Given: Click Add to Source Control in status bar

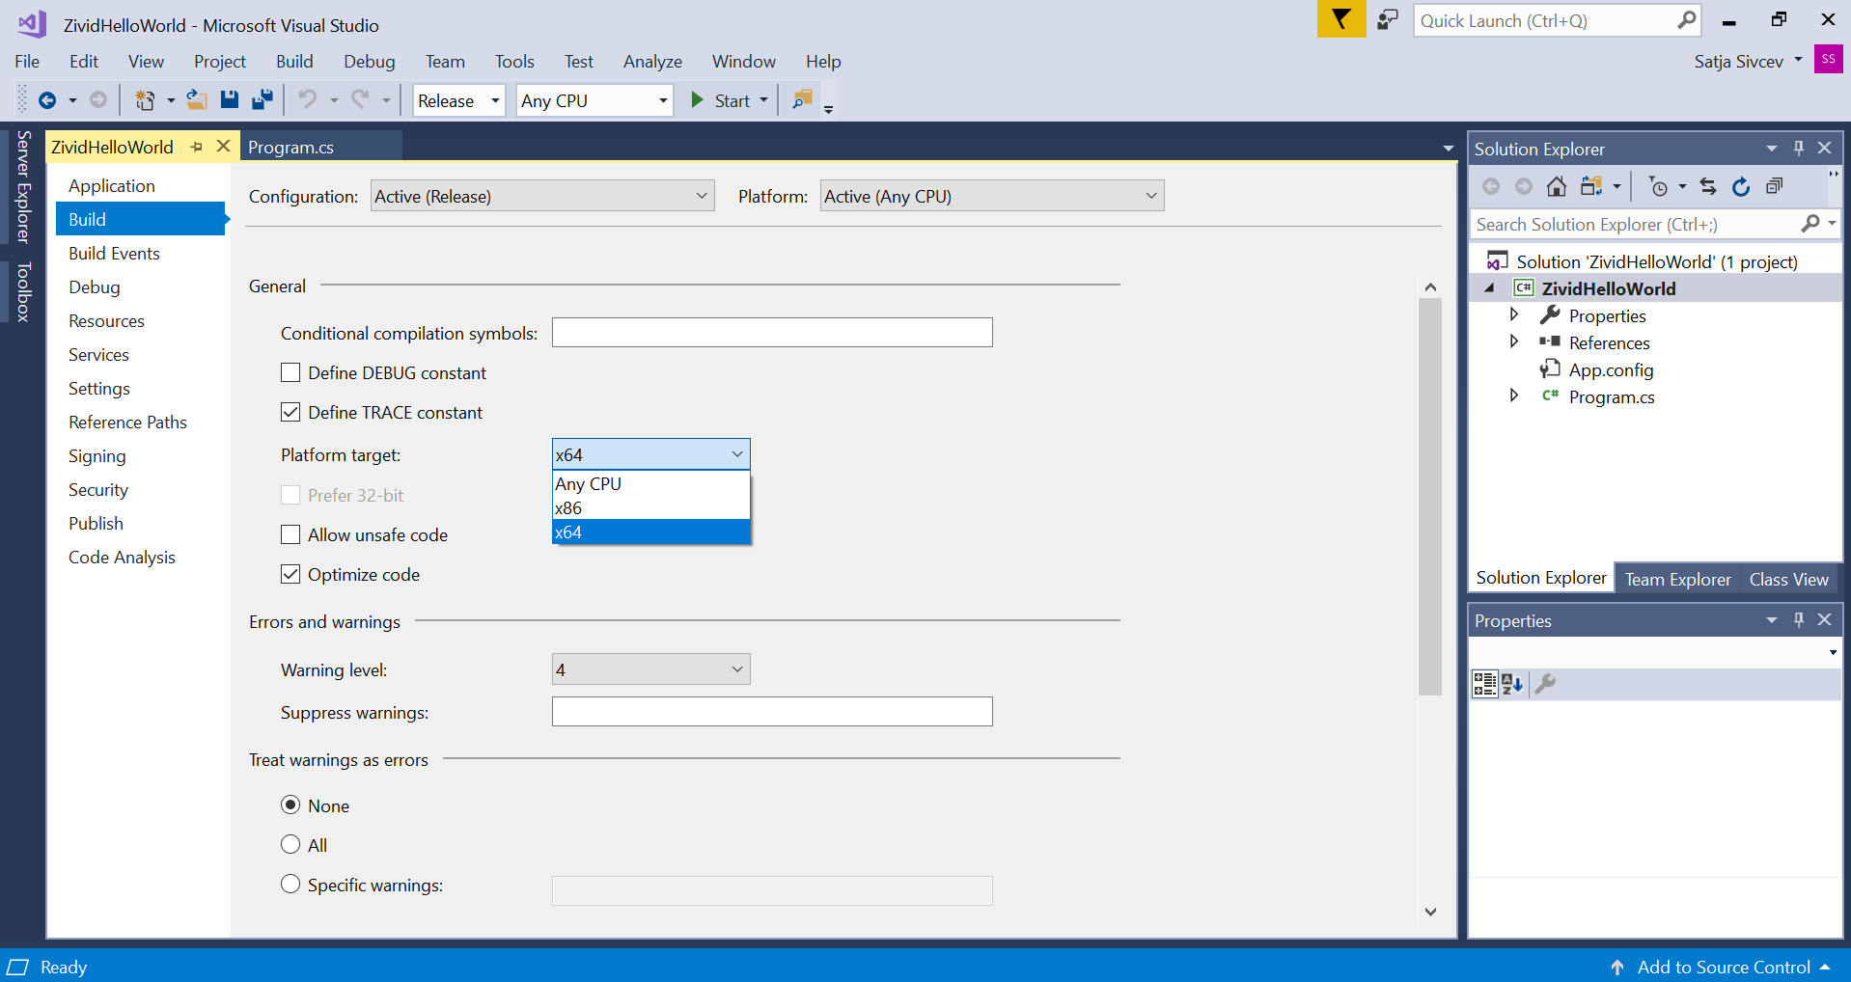Looking at the screenshot, I should 1723,967.
